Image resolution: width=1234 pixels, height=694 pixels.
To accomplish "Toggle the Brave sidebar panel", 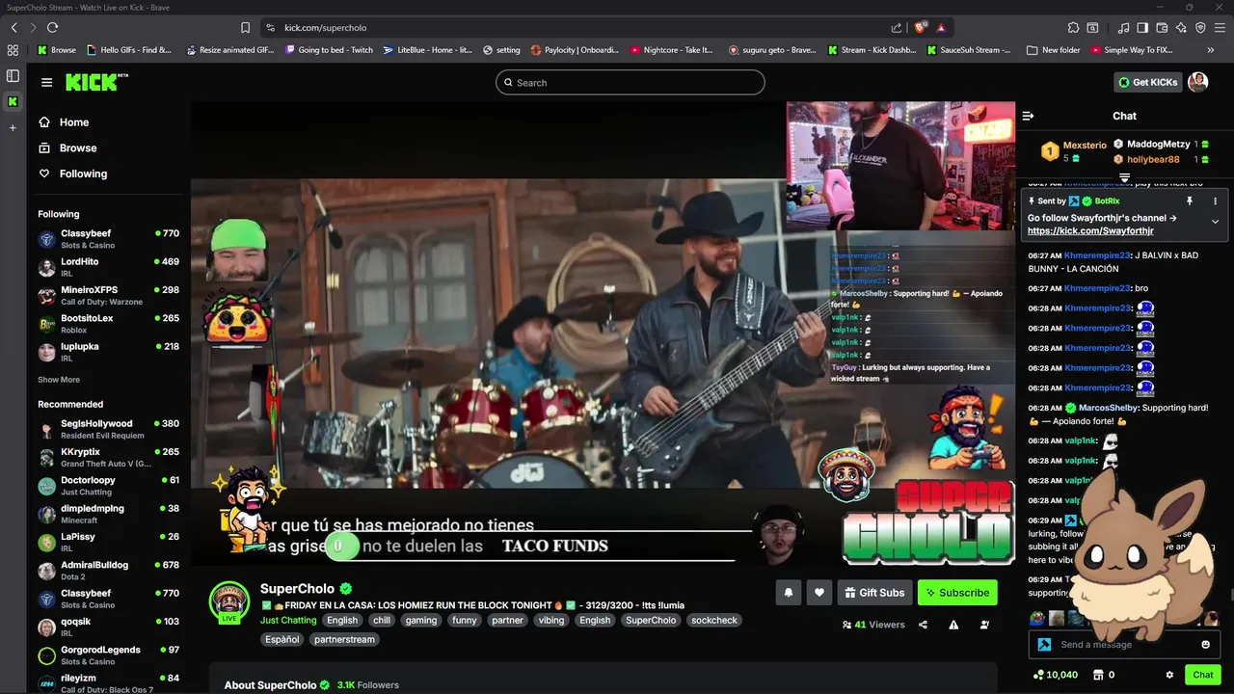I will pyautogui.click(x=1142, y=27).
